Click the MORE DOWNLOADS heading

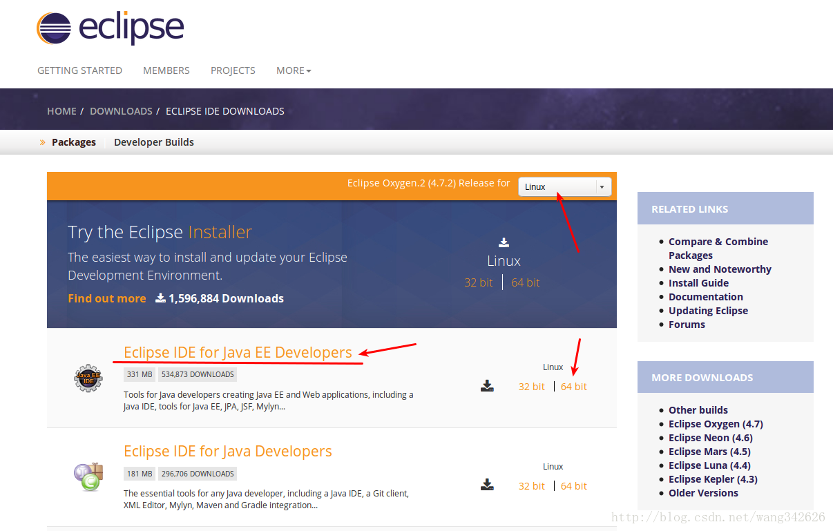pyautogui.click(x=702, y=378)
